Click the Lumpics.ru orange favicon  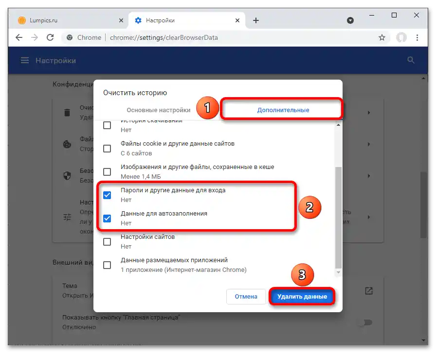[x=22, y=20]
